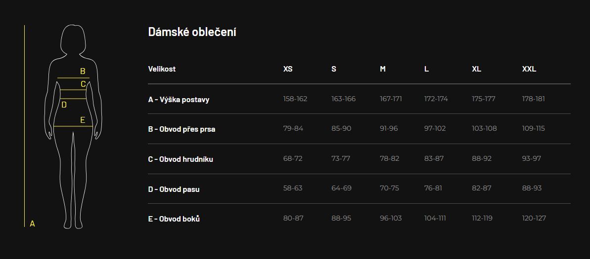Click the yellow letter B on figure
590x259 pixels.
coord(83,72)
